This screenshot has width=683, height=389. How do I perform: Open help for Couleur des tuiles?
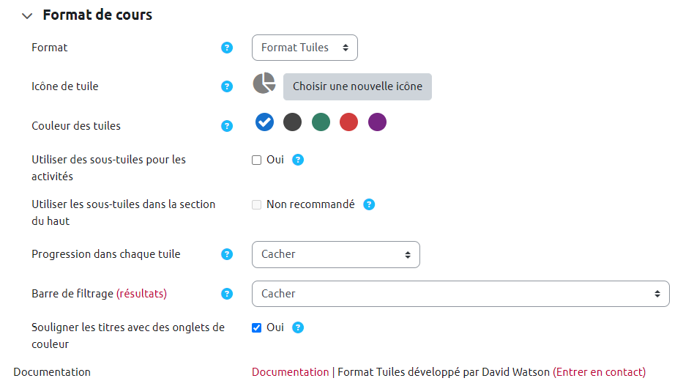pyautogui.click(x=227, y=126)
